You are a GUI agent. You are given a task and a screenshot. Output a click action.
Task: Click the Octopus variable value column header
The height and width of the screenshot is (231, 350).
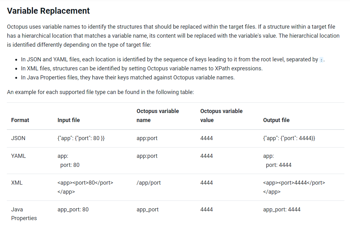[221, 115]
